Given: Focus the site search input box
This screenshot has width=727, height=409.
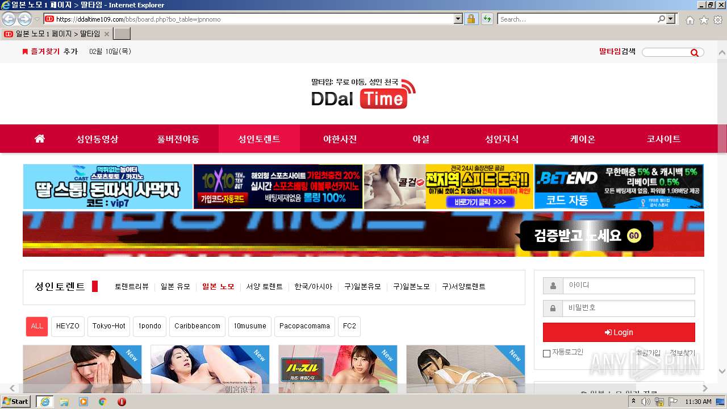Looking at the screenshot, I should (x=666, y=52).
